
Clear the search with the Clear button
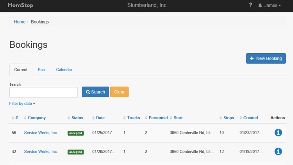[119, 92]
